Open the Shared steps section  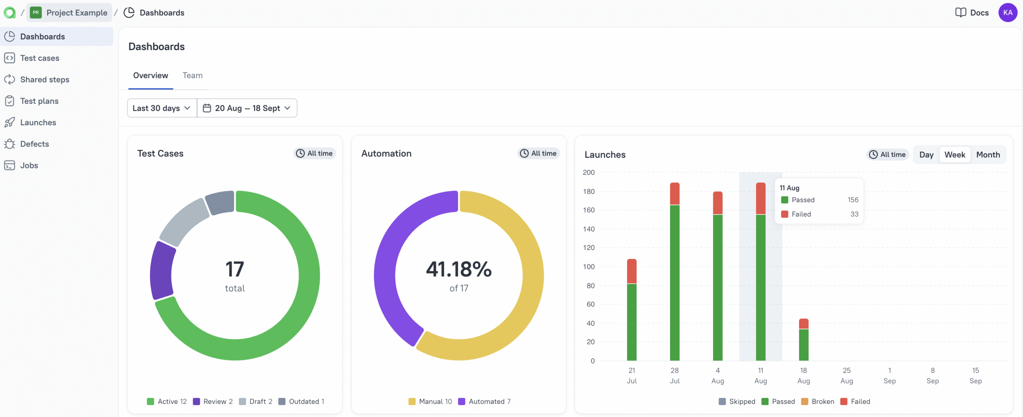[x=45, y=79]
